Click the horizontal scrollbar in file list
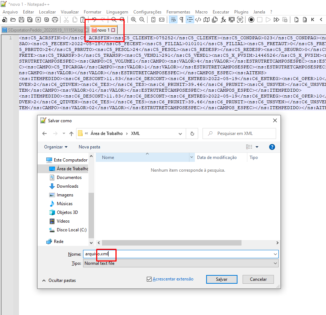The width and height of the screenshot is (326, 315). pos(172,243)
